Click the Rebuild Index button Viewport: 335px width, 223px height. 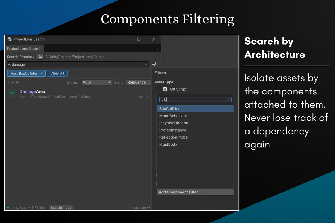pos(61,207)
